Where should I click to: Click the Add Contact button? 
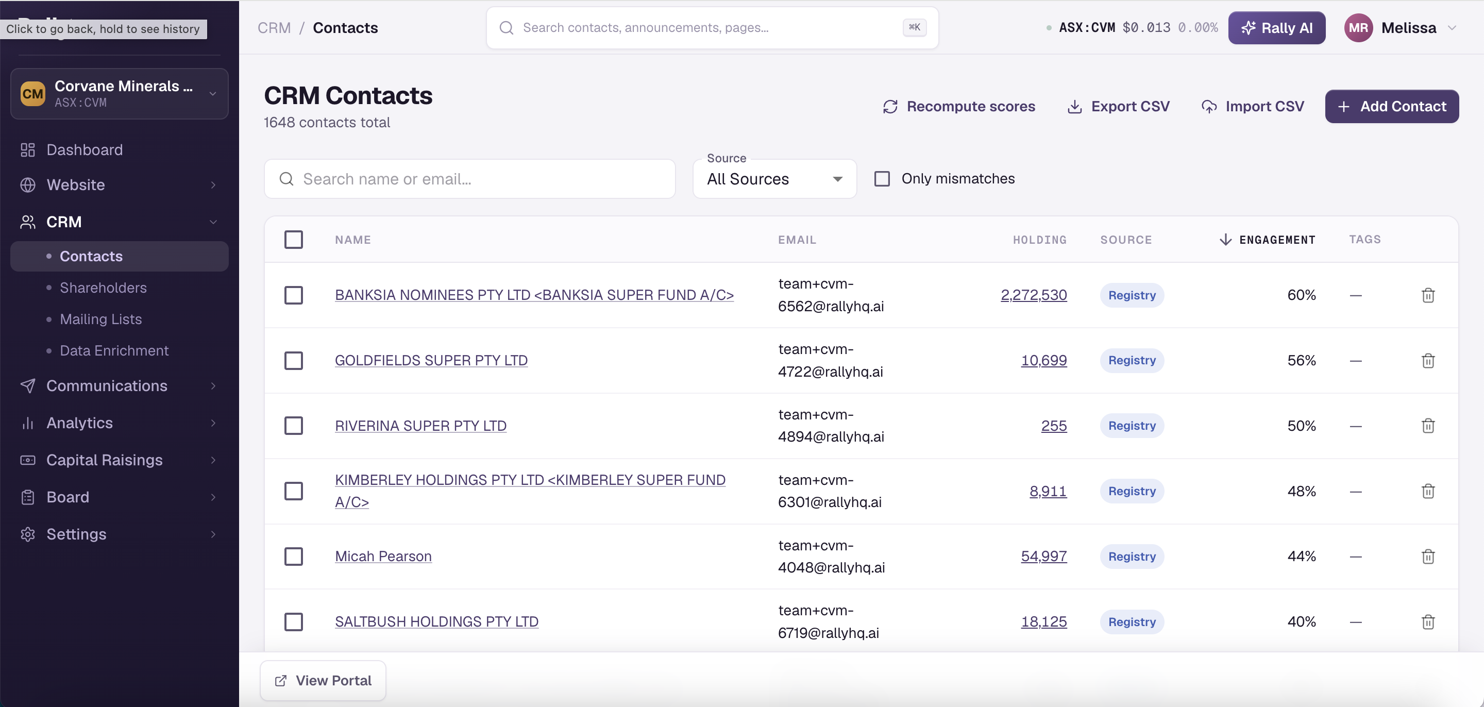coord(1392,107)
